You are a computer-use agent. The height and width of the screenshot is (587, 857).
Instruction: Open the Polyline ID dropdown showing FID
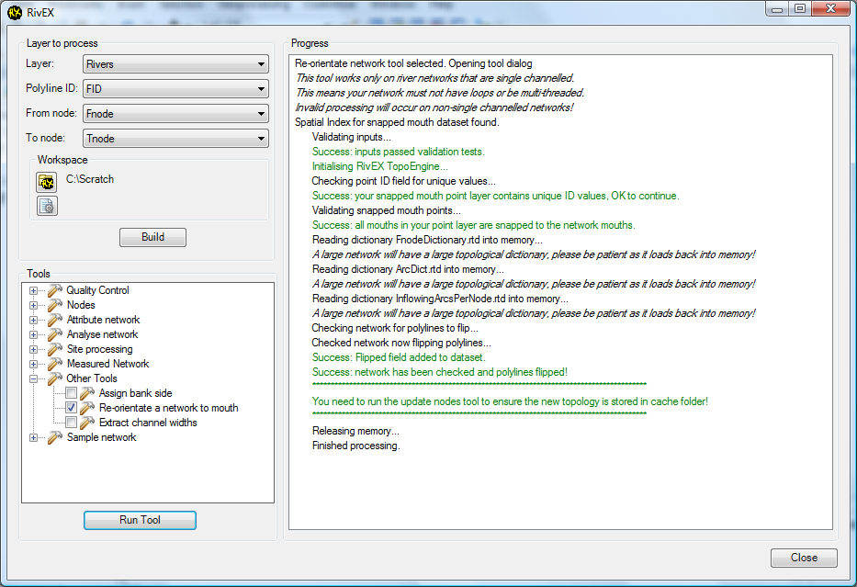pyautogui.click(x=175, y=88)
